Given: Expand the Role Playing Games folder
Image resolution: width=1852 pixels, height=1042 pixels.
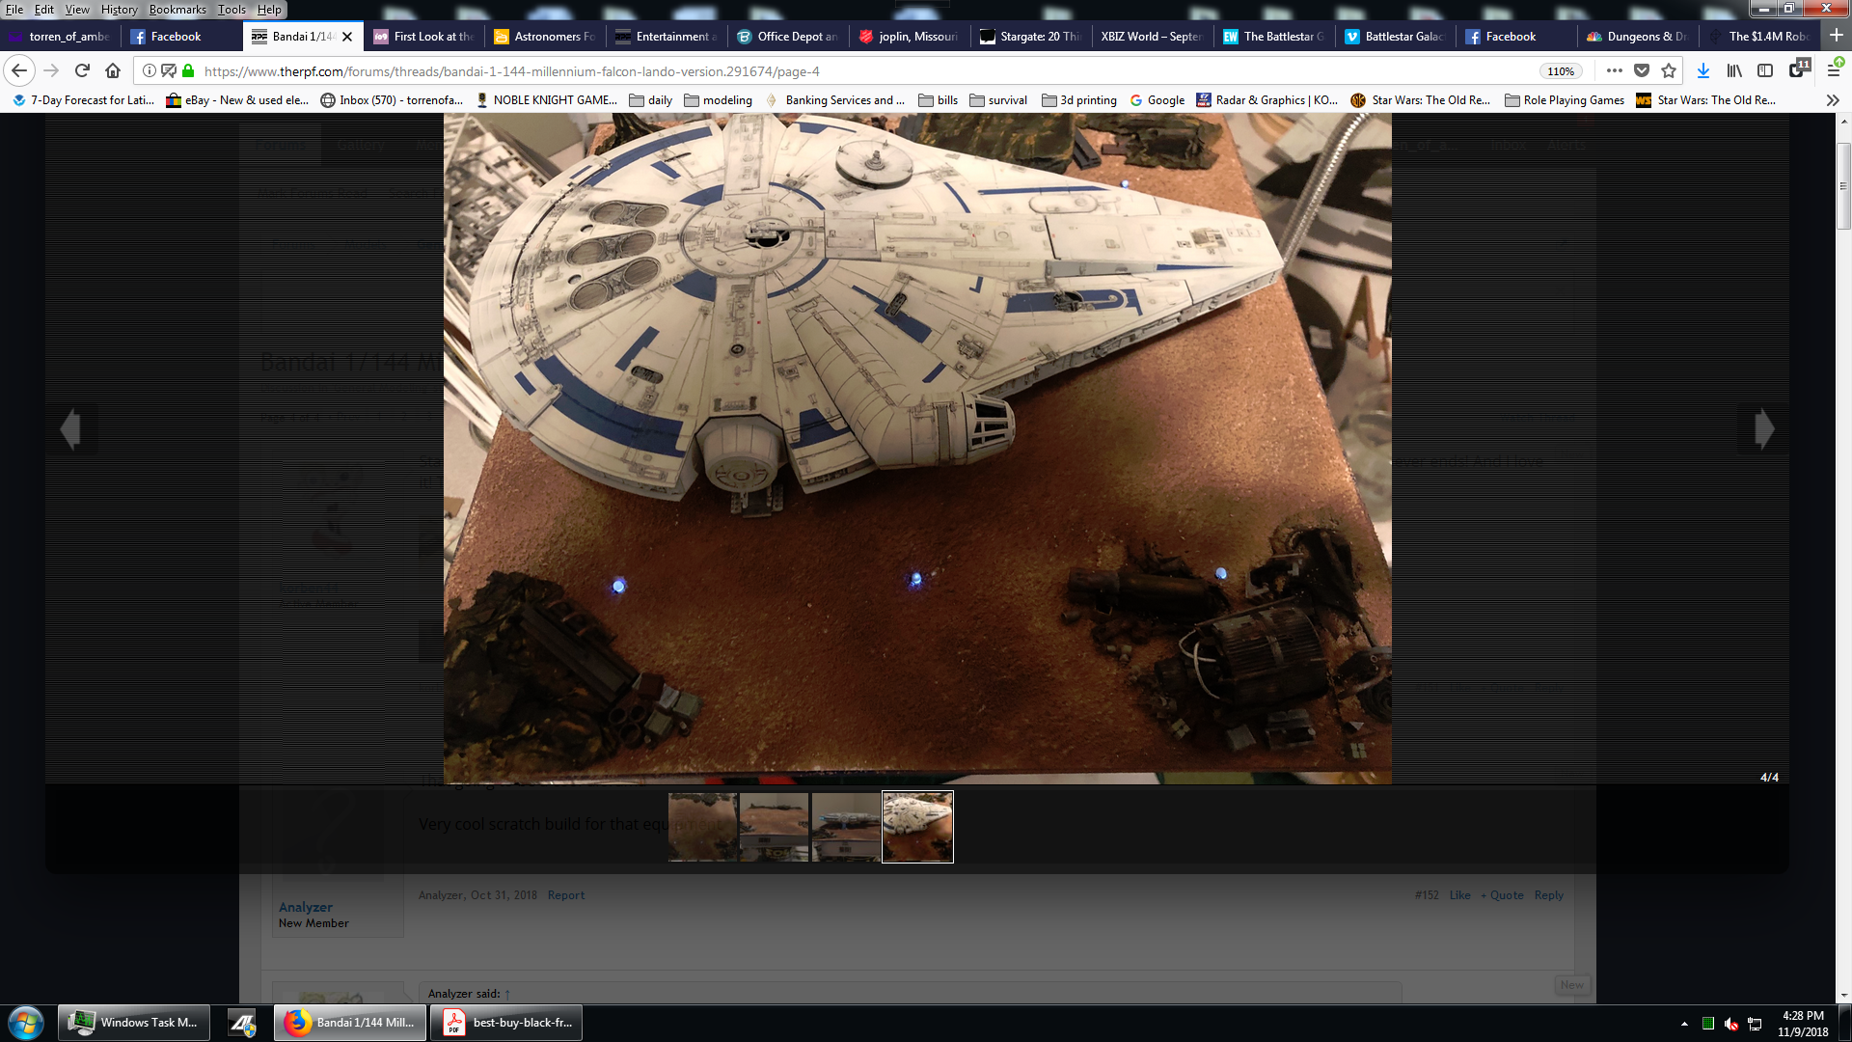Looking at the screenshot, I should (1565, 100).
